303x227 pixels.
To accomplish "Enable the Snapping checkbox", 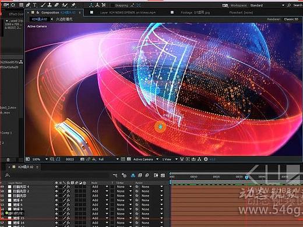I will coord(112,5).
